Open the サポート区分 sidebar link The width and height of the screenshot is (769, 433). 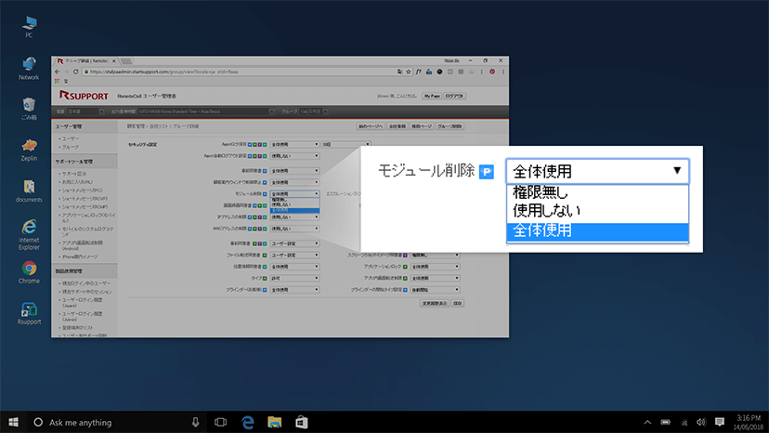74,174
